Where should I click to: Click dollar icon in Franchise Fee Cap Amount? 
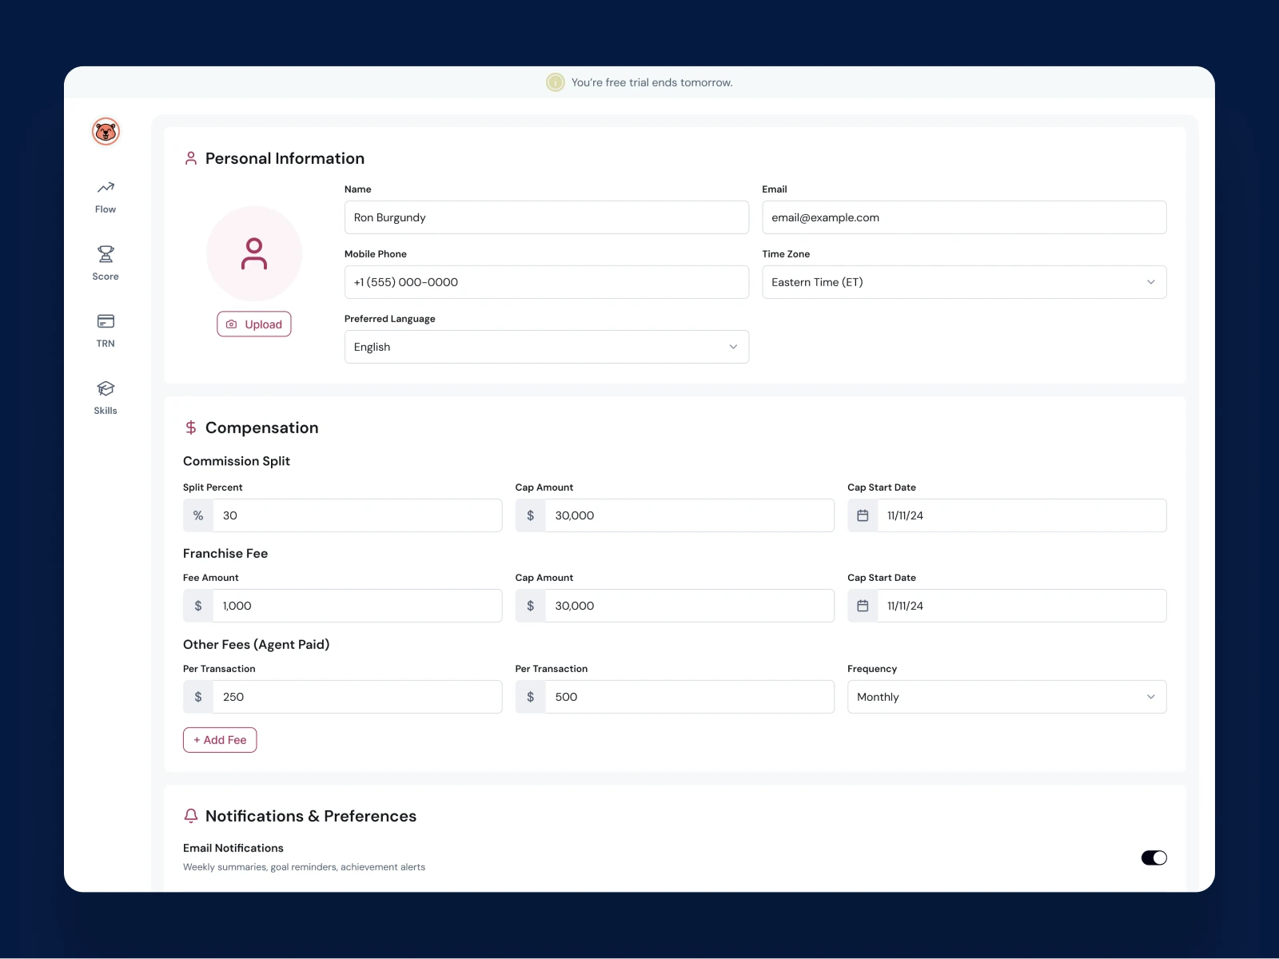click(531, 606)
